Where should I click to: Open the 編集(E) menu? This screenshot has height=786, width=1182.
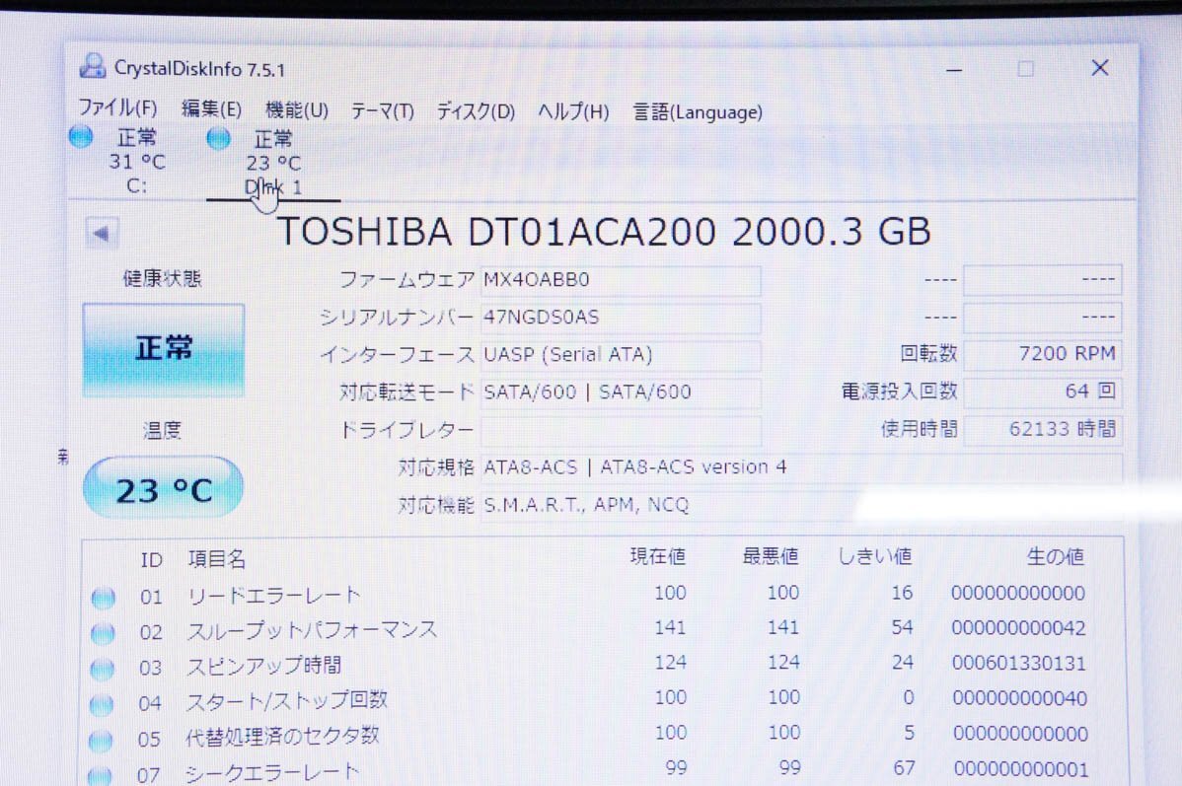click(x=211, y=109)
